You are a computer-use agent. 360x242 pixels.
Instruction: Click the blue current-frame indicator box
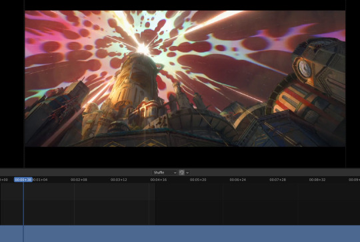point(23,180)
